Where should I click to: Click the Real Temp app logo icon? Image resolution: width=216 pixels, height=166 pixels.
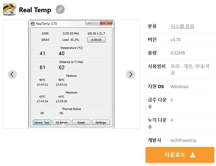pos(10,9)
